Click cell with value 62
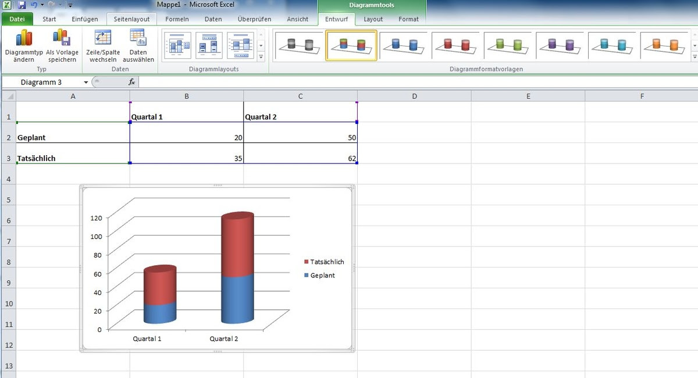This screenshot has width=698, height=378. point(300,154)
